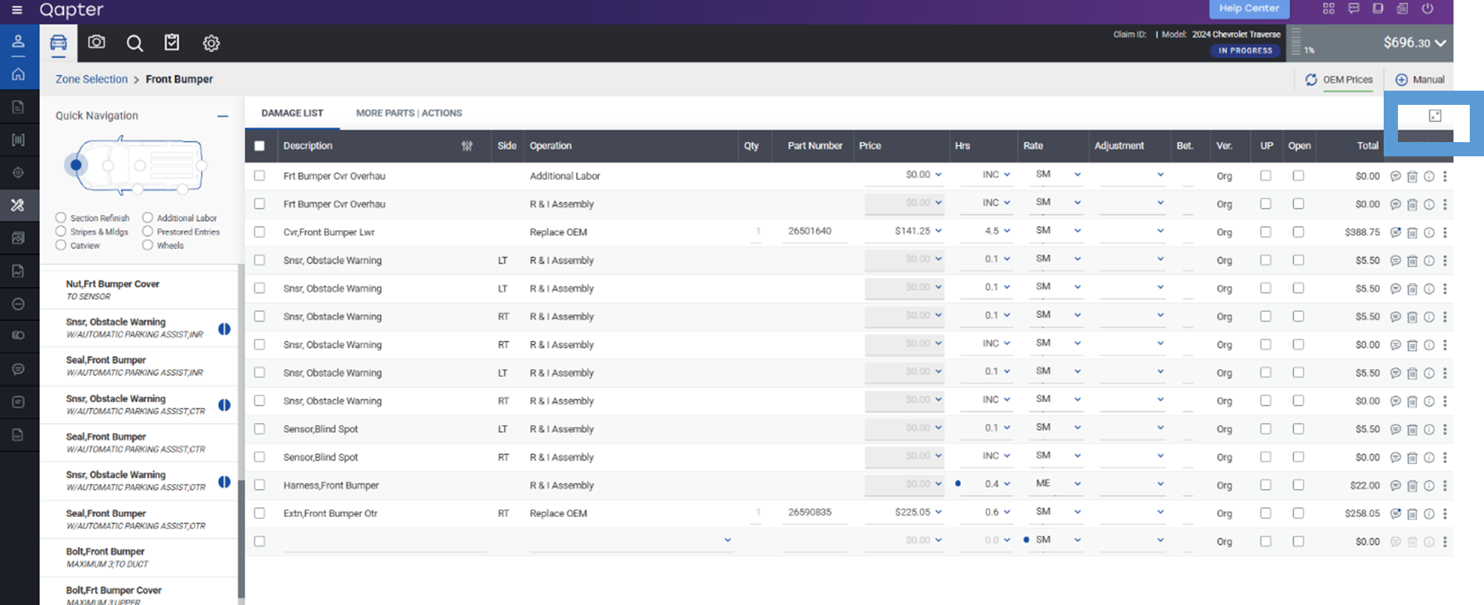
Task: Switch to More Parts | Actions tab
Action: 409,113
